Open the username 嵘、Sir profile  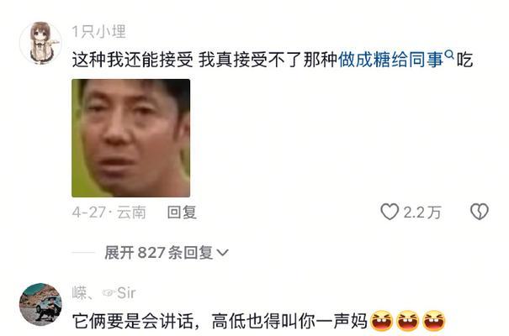103,293
